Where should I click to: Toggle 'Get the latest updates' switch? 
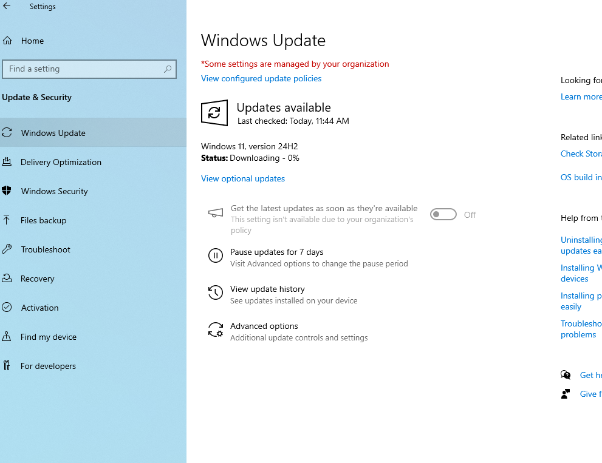tap(443, 214)
